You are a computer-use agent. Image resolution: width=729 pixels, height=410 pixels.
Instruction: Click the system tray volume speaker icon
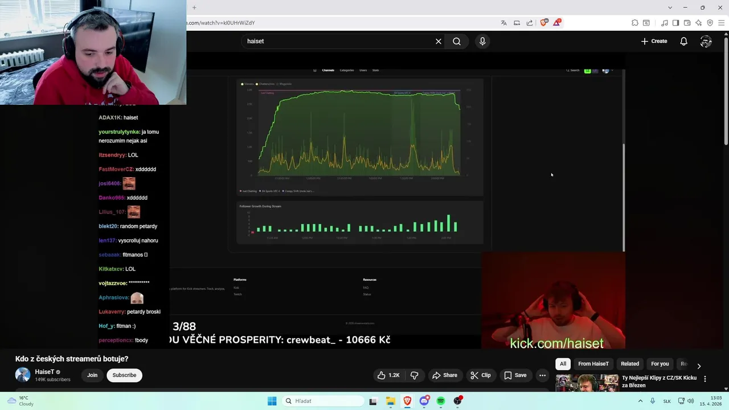690,401
